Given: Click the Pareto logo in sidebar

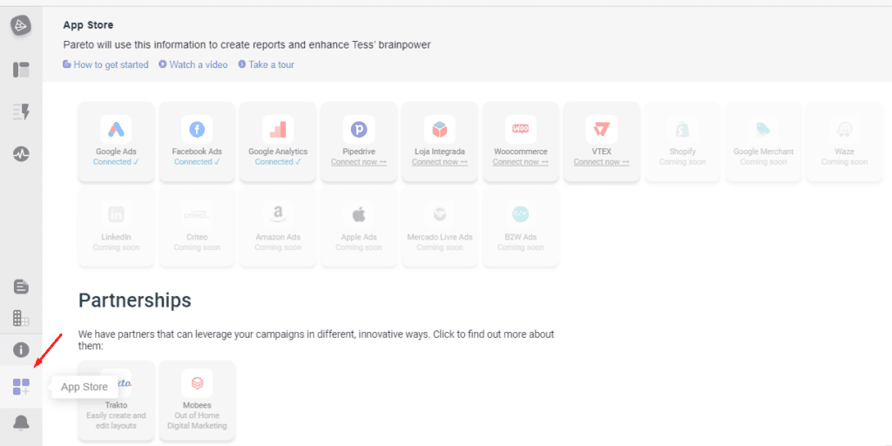Looking at the screenshot, I should coord(21,25).
